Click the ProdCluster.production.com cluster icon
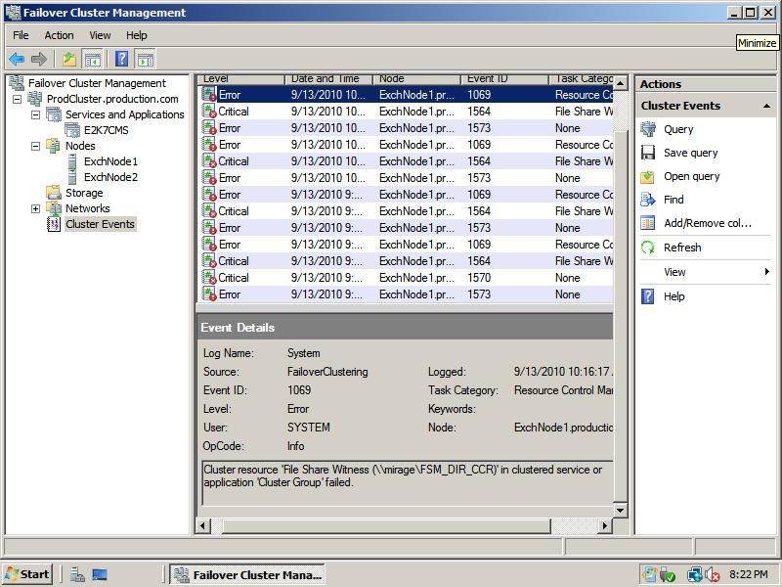 tap(35, 99)
